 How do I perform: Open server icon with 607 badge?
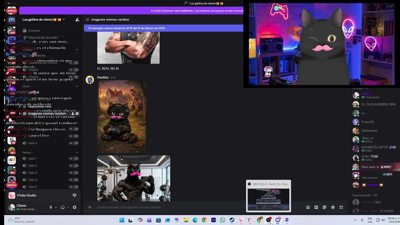click(x=12, y=30)
